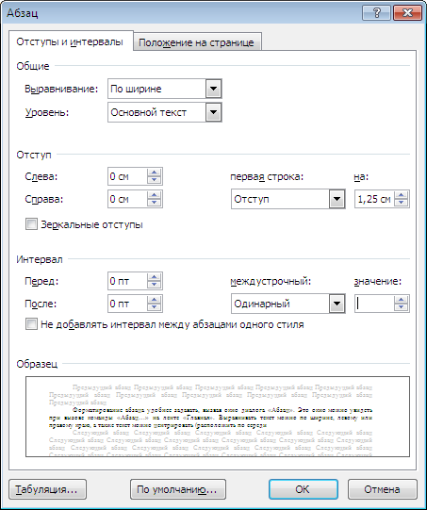Increase the Справа indent value
427x510 pixels.
click(155, 195)
